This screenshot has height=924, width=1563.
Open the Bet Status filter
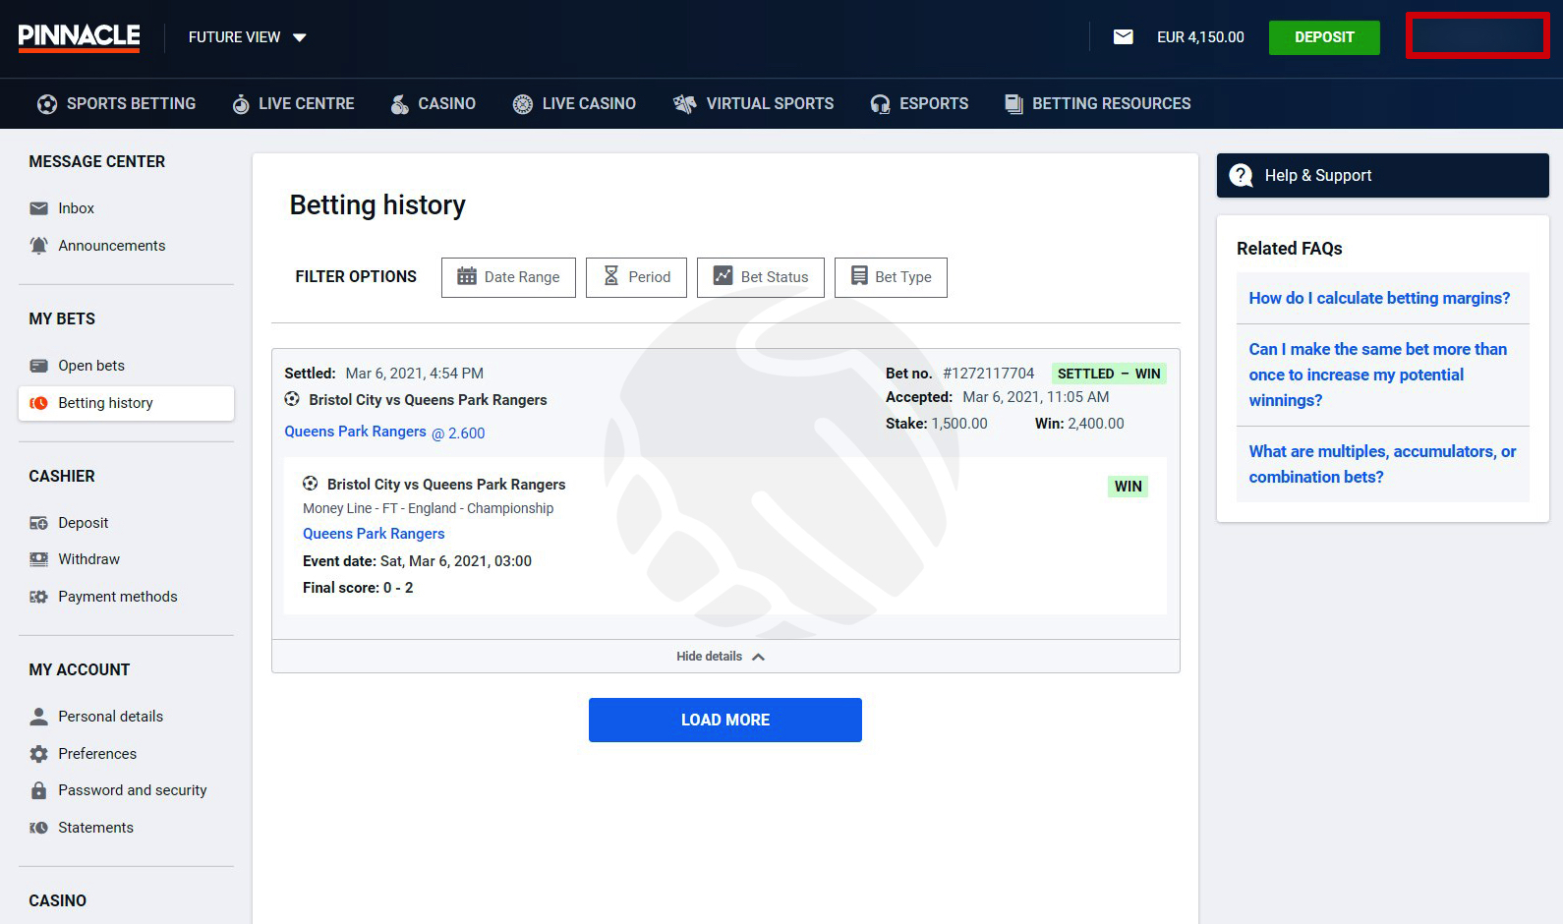coord(761,277)
